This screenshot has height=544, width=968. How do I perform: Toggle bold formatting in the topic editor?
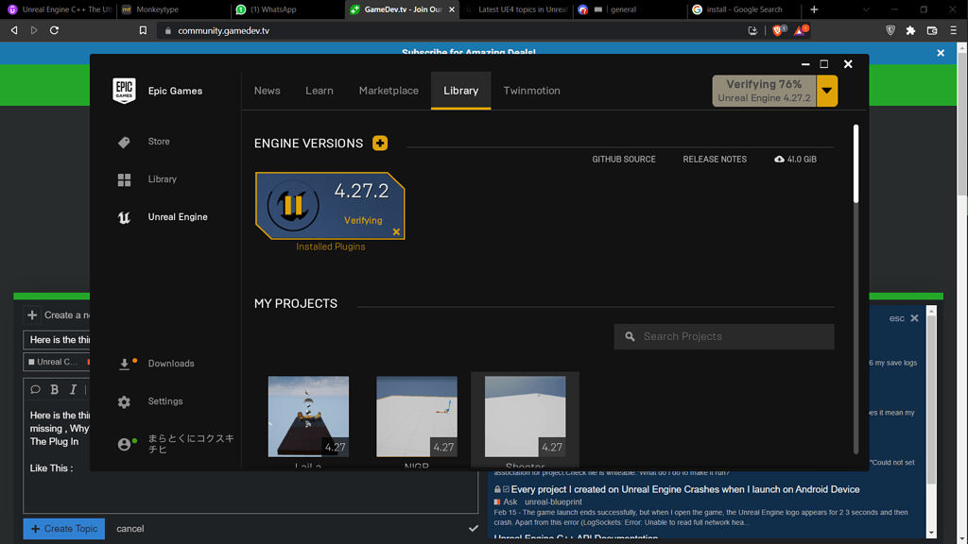point(55,389)
